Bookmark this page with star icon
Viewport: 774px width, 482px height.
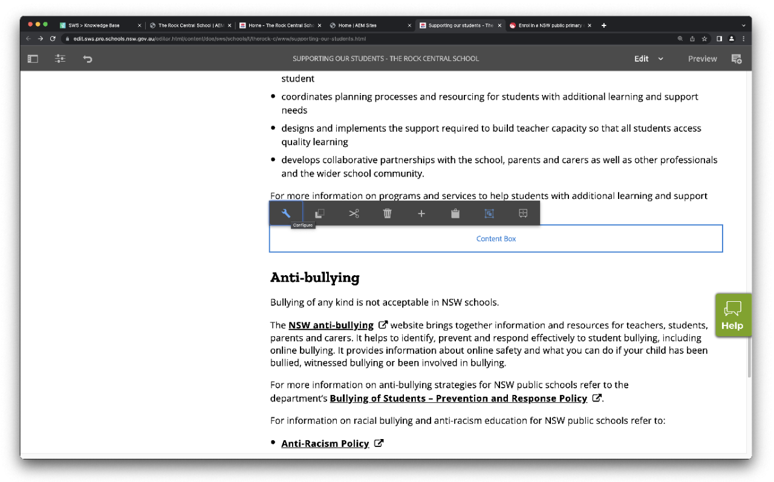(x=704, y=39)
